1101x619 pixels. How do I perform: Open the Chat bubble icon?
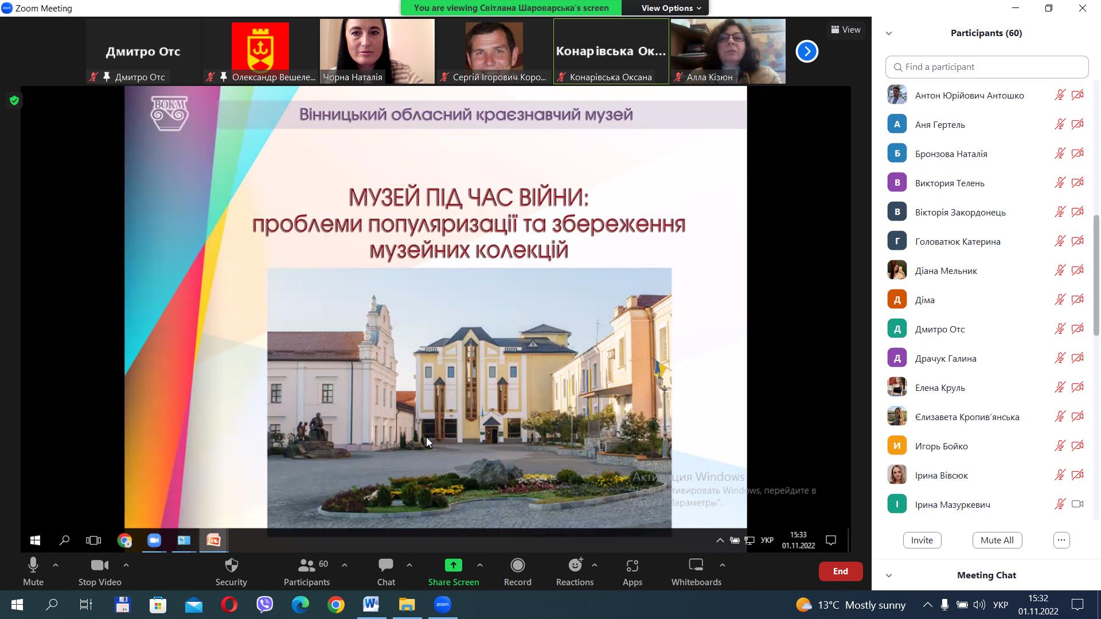click(385, 566)
